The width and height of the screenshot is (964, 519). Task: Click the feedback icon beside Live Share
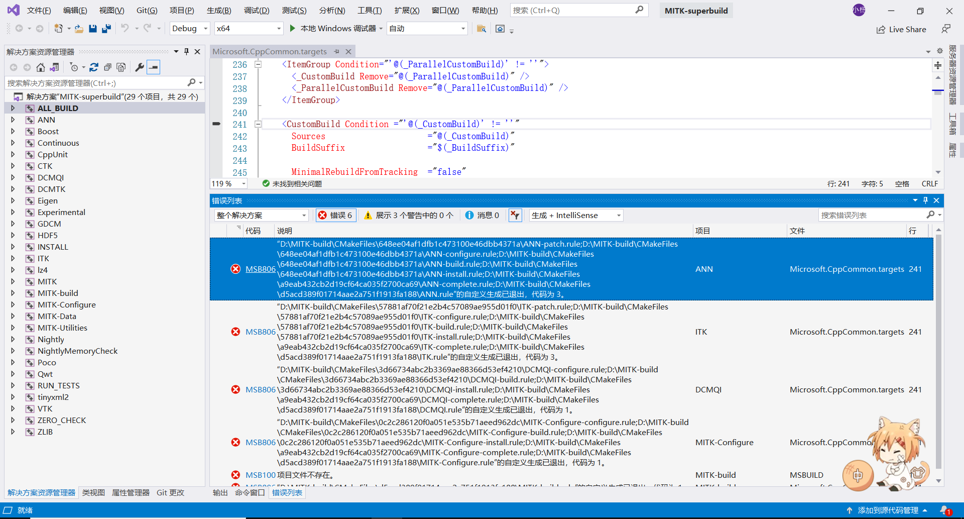[x=946, y=29]
